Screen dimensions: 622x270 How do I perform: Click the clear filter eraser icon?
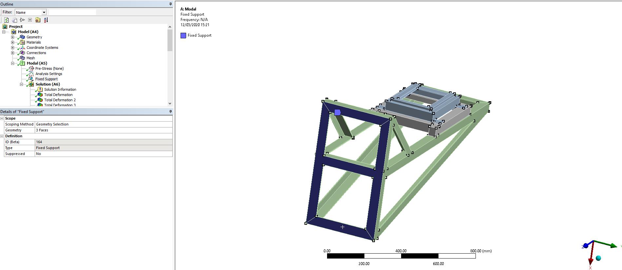(x=14, y=20)
